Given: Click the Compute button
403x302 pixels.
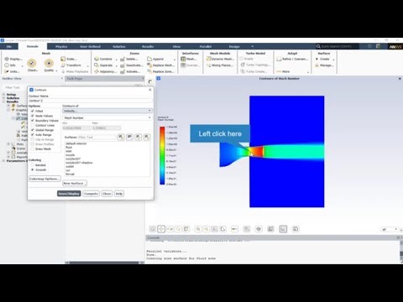Looking at the screenshot, I should pos(91,194).
